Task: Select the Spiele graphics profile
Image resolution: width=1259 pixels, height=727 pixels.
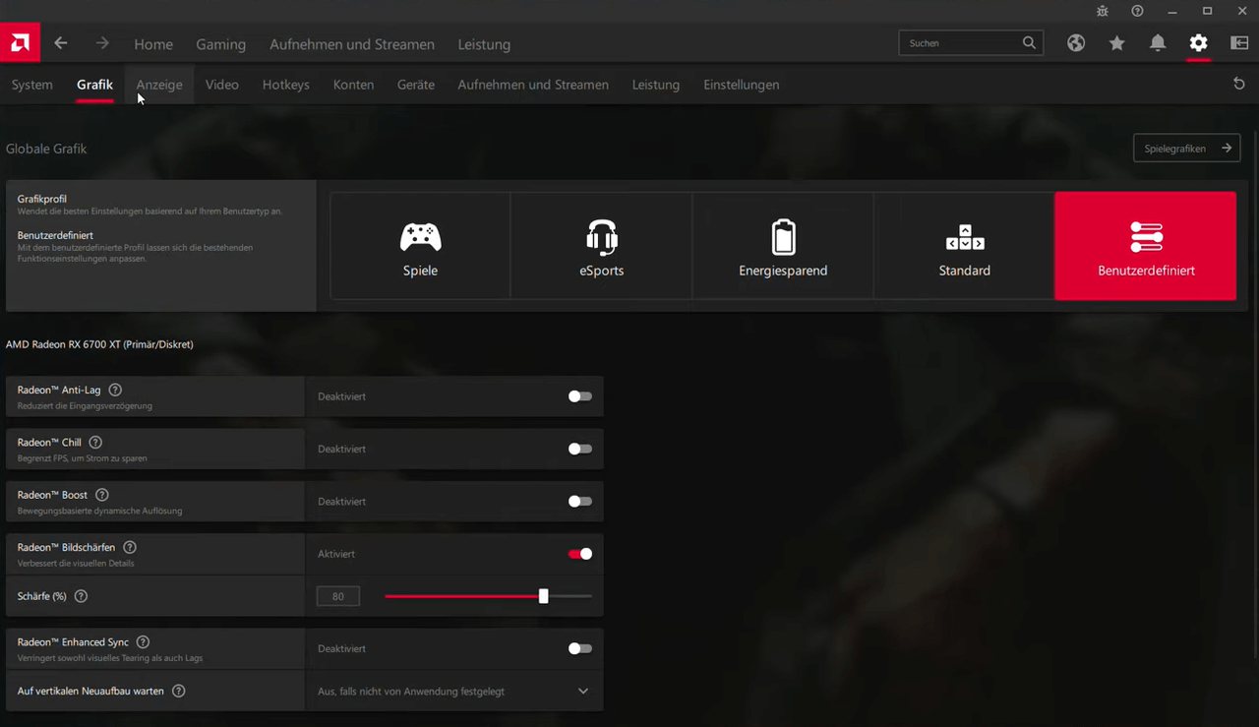Action: [x=420, y=245]
